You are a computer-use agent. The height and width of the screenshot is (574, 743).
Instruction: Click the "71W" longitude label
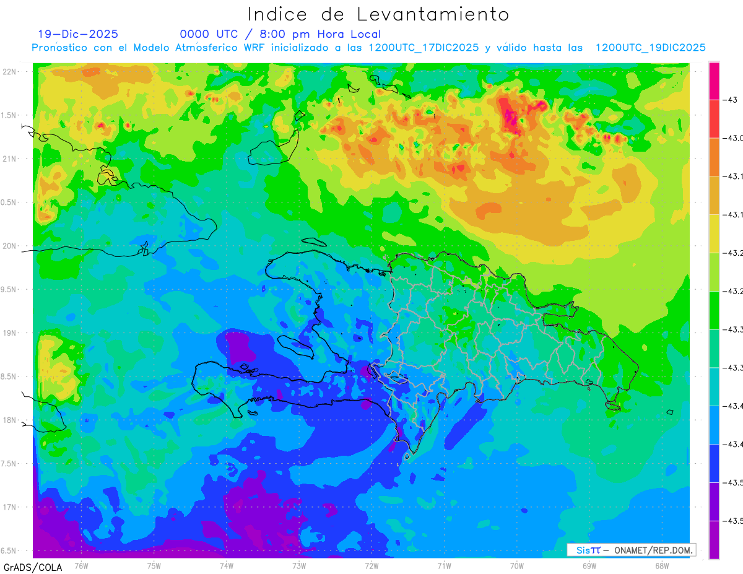point(444,565)
